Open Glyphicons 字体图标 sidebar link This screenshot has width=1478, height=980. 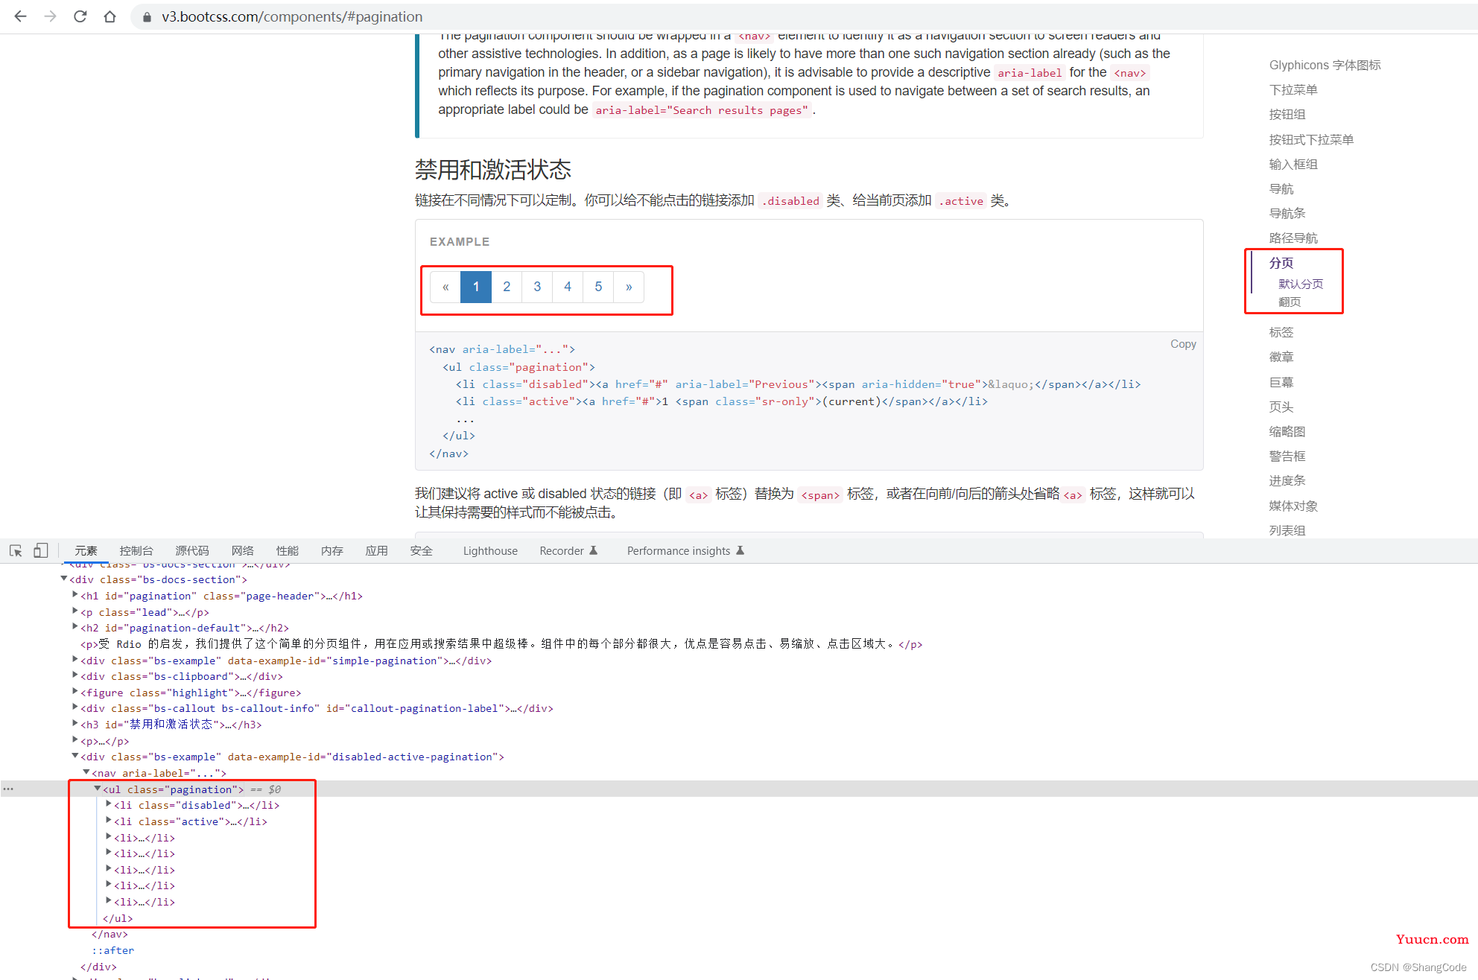(1325, 65)
